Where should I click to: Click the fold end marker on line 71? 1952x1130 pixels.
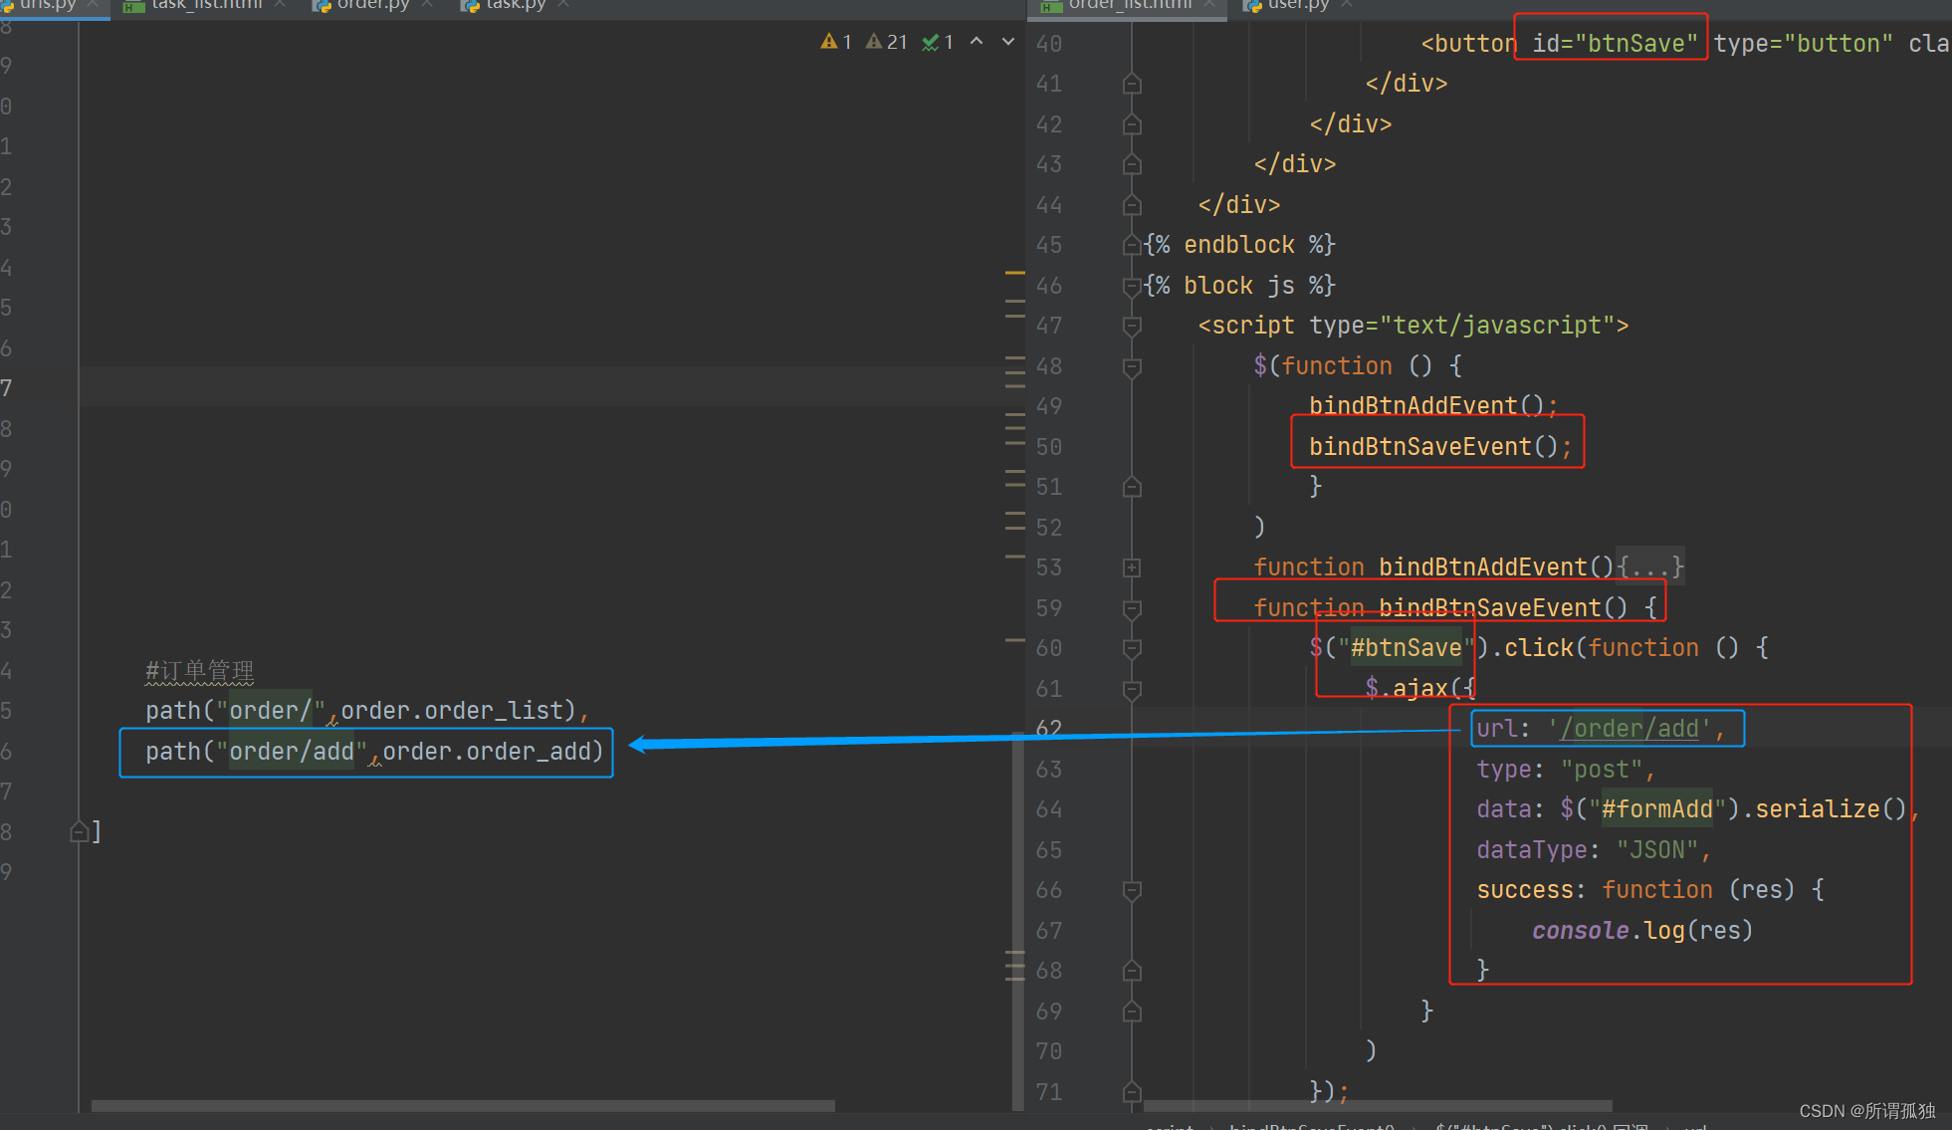pyautogui.click(x=1132, y=1092)
